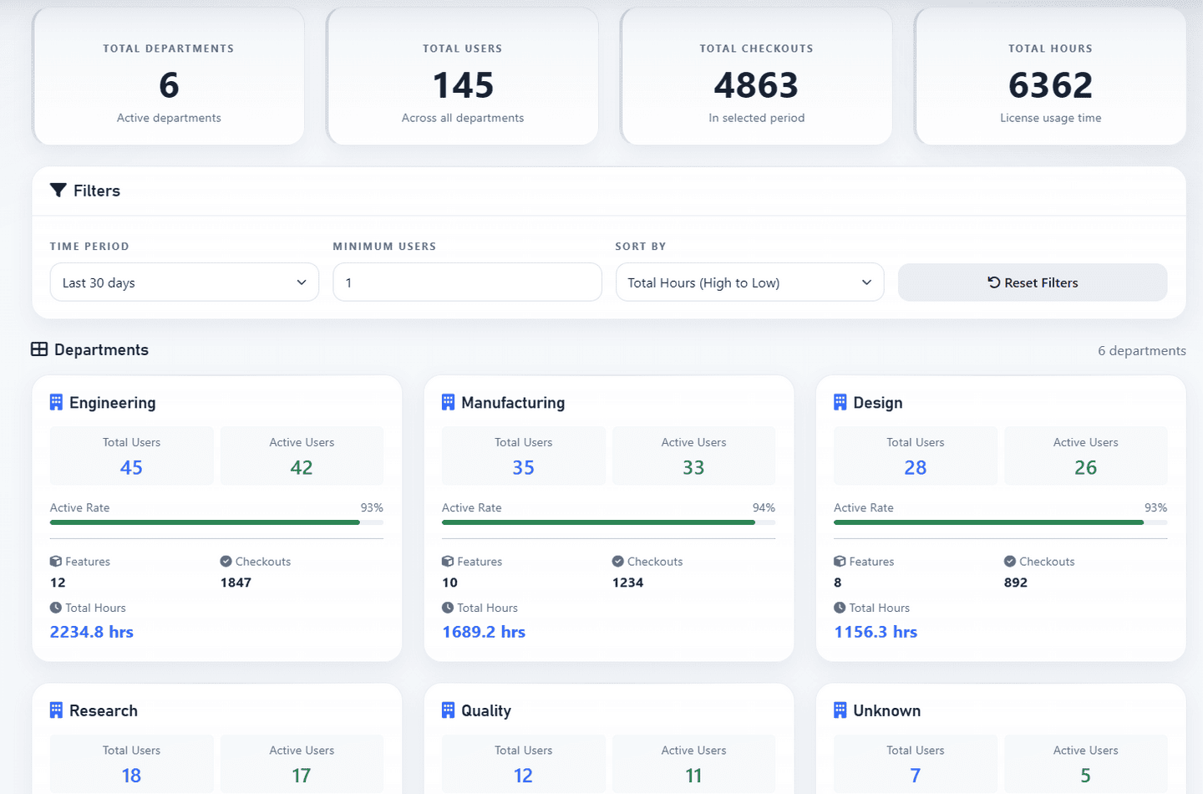Click Manufacturing's total users value 35
1203x794 pixels.
pyautogui.click(x=523, y=467)
